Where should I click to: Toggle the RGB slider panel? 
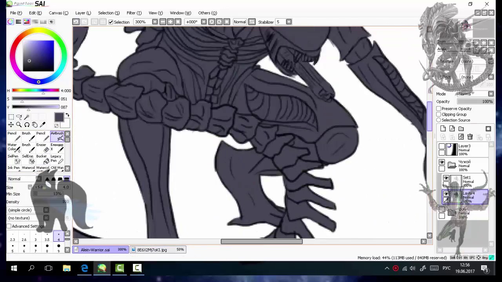coord(18,22)
